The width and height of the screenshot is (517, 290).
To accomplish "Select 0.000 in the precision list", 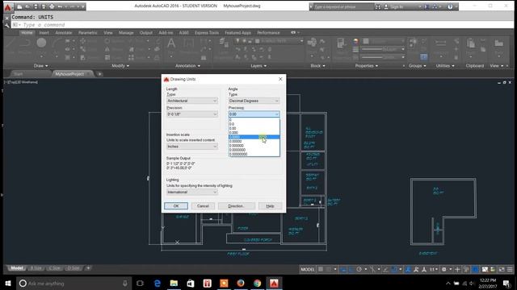I will click(x=254, y=132).
